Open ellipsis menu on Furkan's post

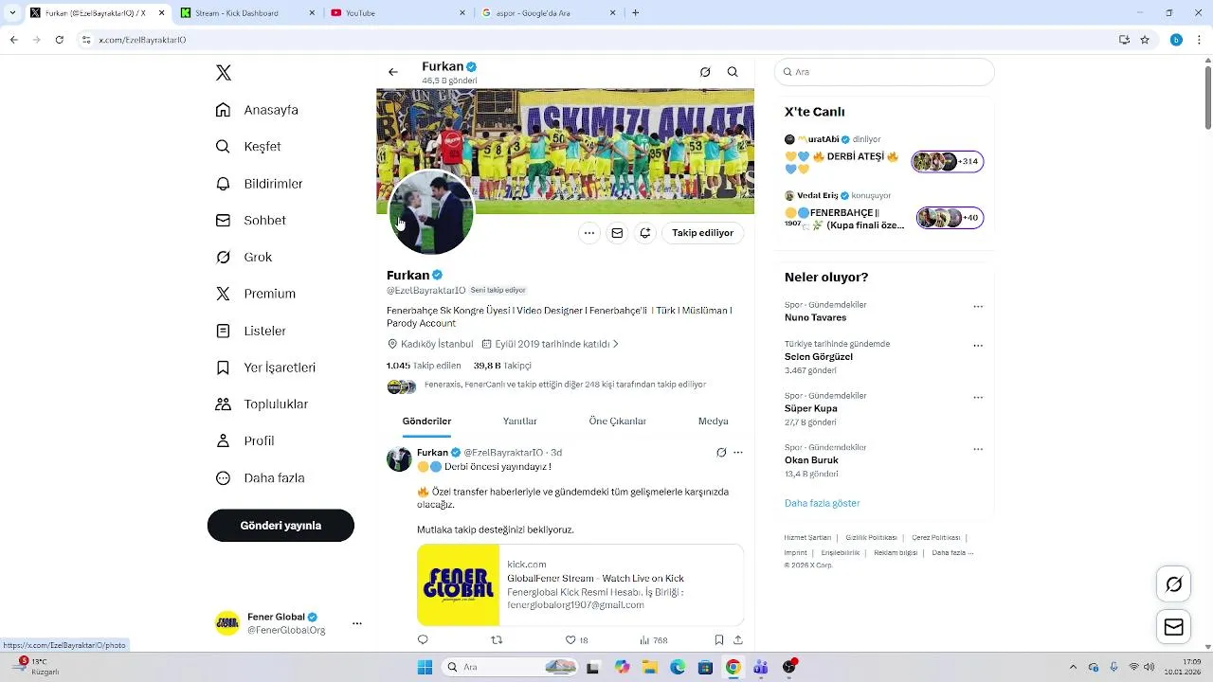[738, 453]
